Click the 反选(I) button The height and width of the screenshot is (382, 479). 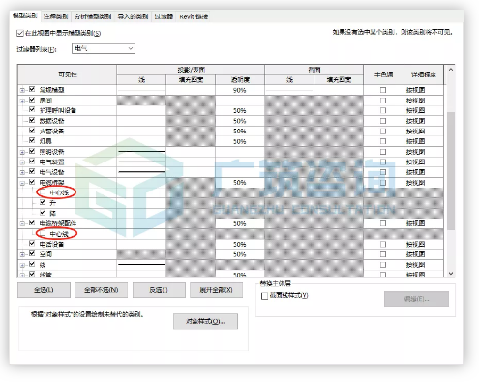click(159, 290)
